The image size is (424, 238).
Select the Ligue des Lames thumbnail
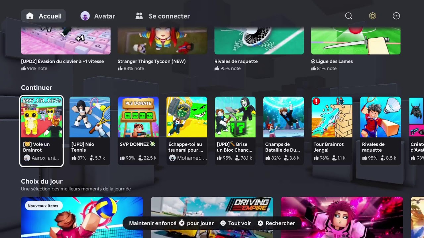point(356,41)
